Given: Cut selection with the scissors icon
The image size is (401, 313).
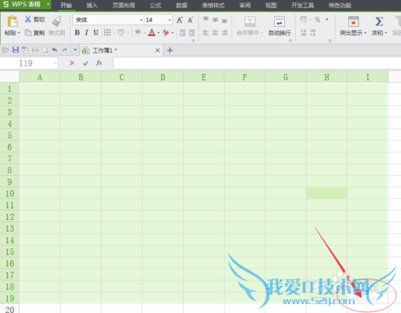Looking at the screenshot, I should pyautogui.click(x=28, y=19).
